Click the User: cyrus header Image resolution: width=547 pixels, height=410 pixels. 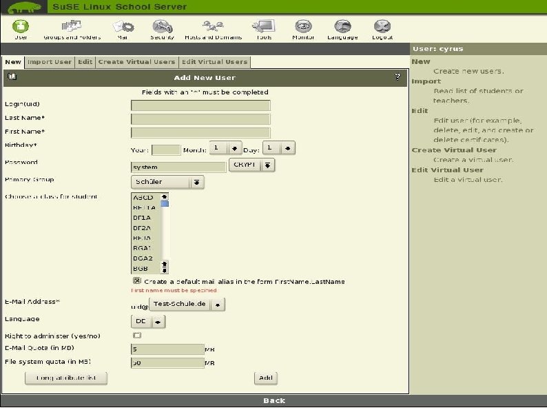438,49
